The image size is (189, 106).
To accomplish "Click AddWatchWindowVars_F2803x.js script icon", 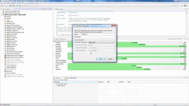I will (5, 55).
